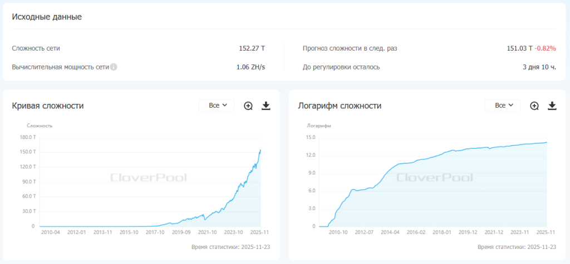
Task: Click the 3 дня 10 ч. remaining time
Action: point(539,67)
